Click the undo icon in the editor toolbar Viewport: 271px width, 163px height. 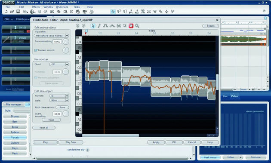coord(77,26)
